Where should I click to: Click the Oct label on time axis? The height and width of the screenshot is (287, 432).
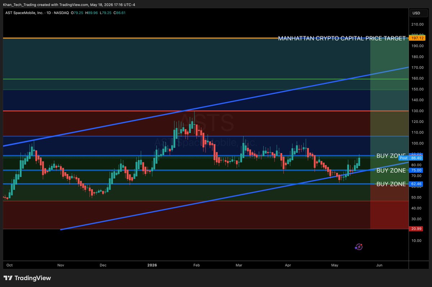tap(9, 265)
